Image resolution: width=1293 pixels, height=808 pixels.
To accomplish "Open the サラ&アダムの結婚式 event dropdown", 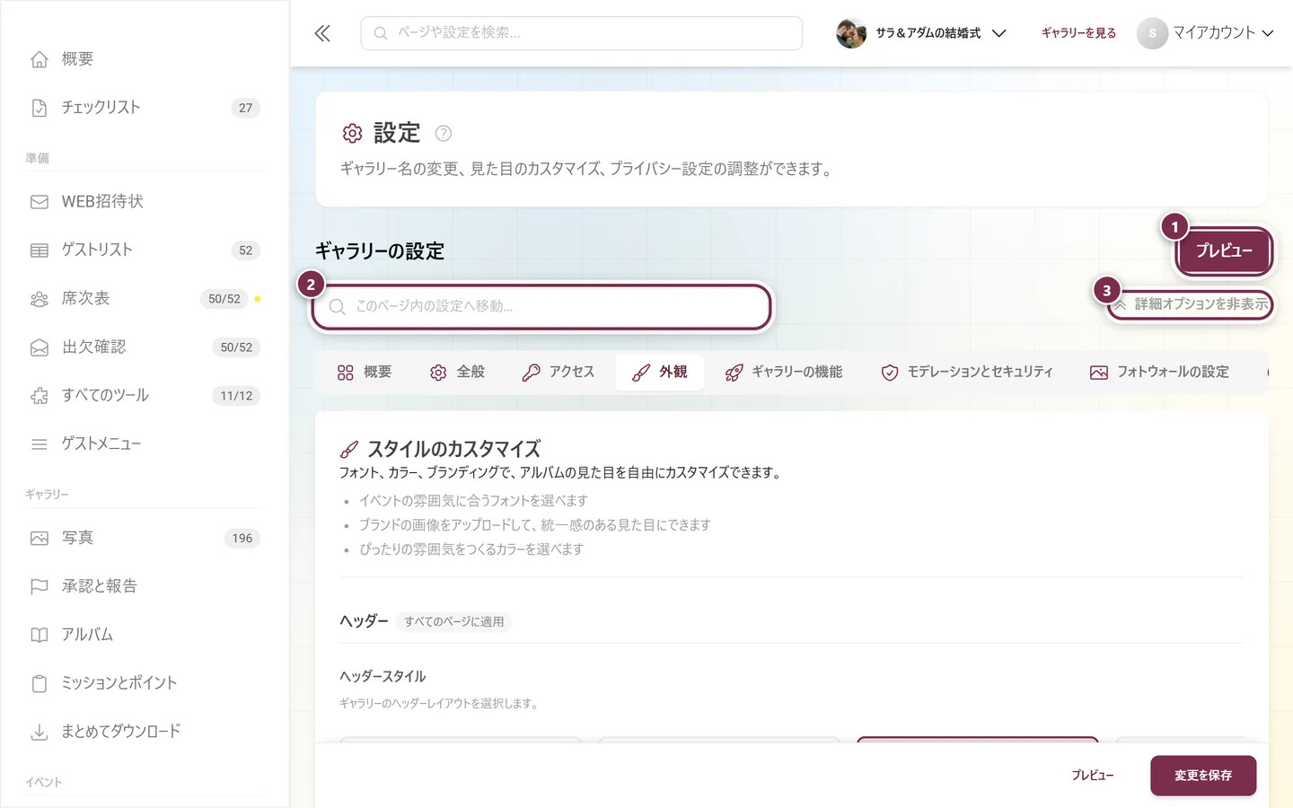I will tap(921, 33).
